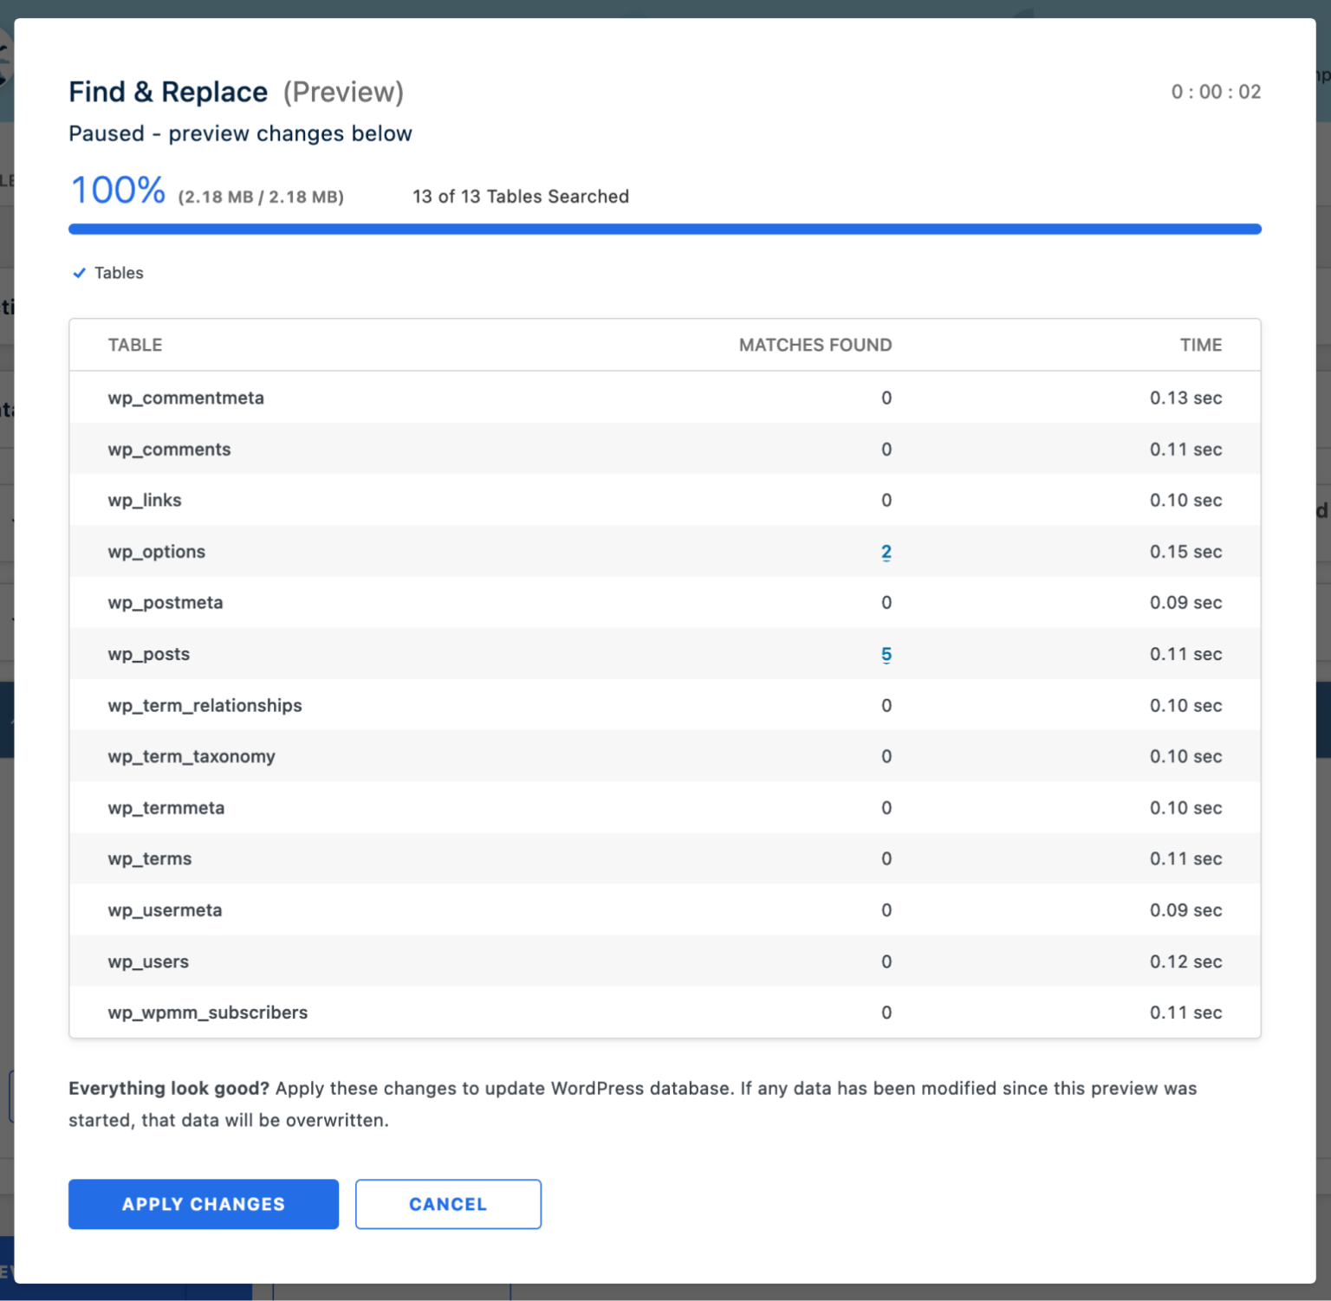Click the Apply Changes button
Screen dimensions: 1331x1301
203,1204
